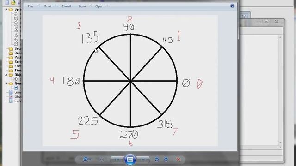Viewport: 296px width, 166px height.
Task: Collapse the Objects folder expander
Action: 6,75
